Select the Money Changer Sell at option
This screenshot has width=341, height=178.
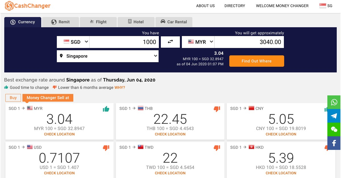pos(48,98)
